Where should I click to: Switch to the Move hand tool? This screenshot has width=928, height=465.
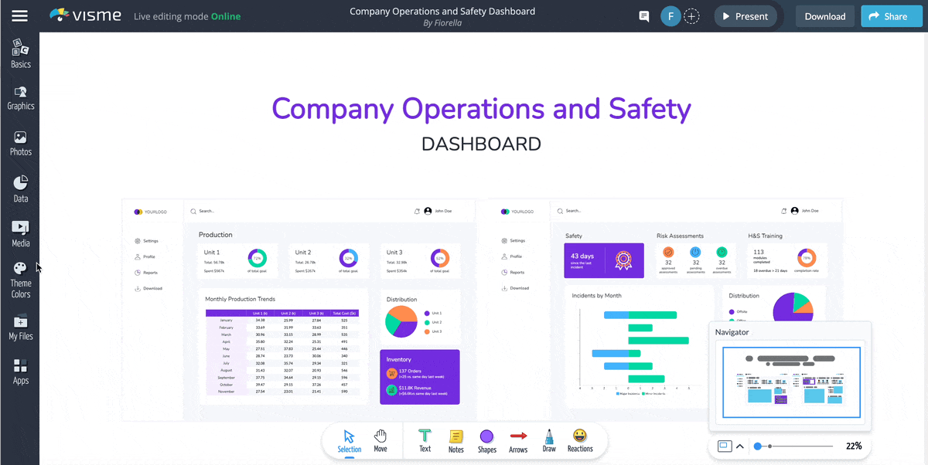[x=380, y=441]
